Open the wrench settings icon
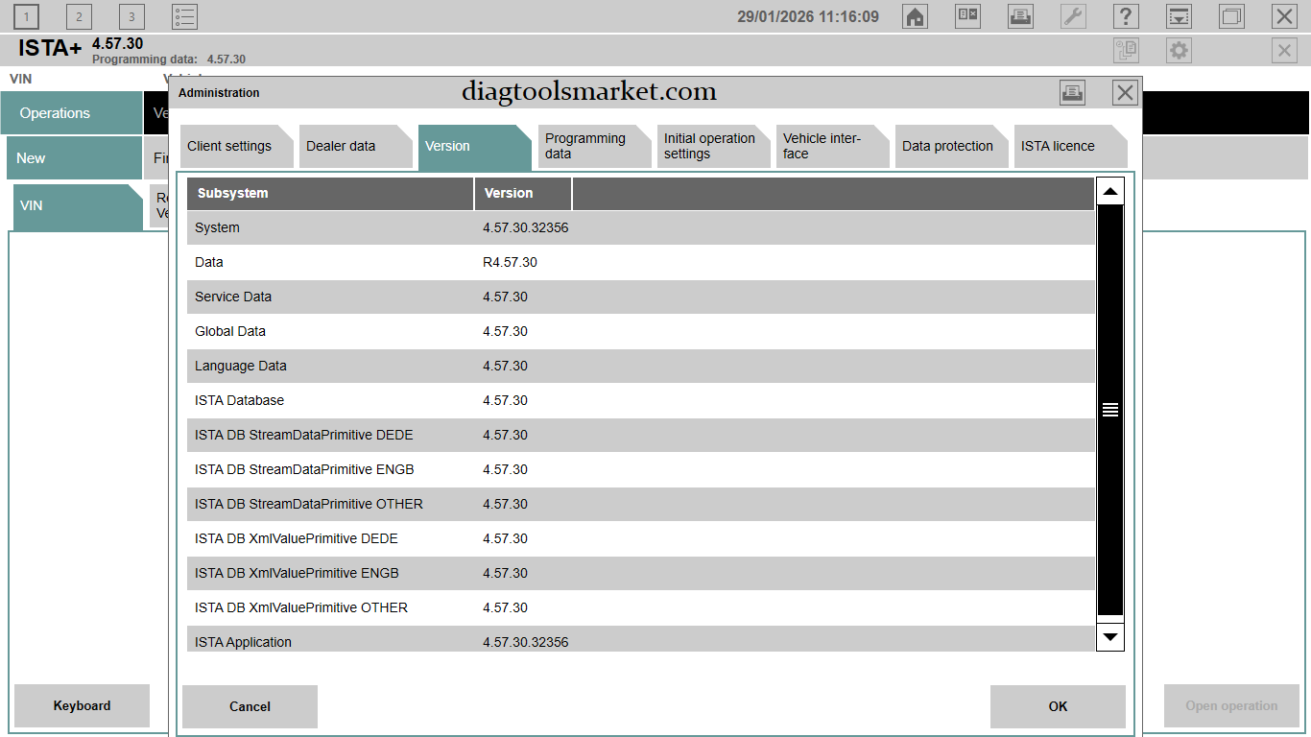 (1073, 16)
